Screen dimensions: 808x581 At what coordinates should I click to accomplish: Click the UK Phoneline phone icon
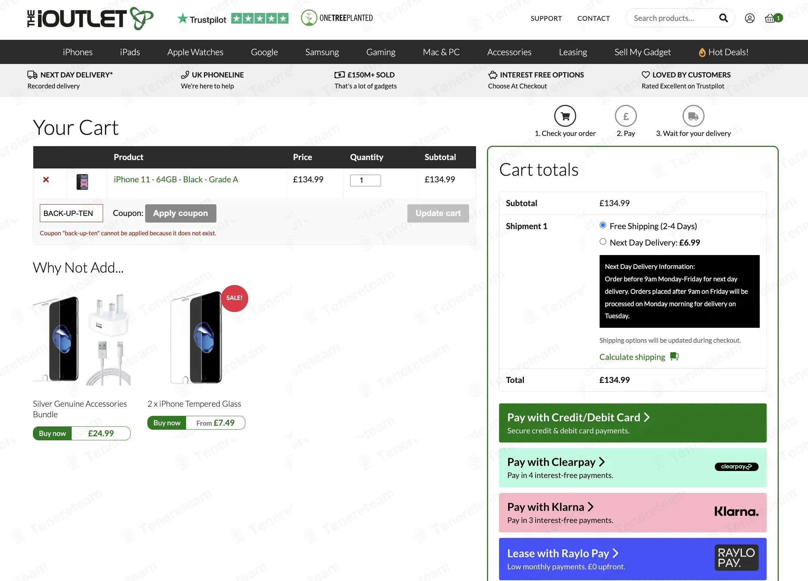(185, 75)
